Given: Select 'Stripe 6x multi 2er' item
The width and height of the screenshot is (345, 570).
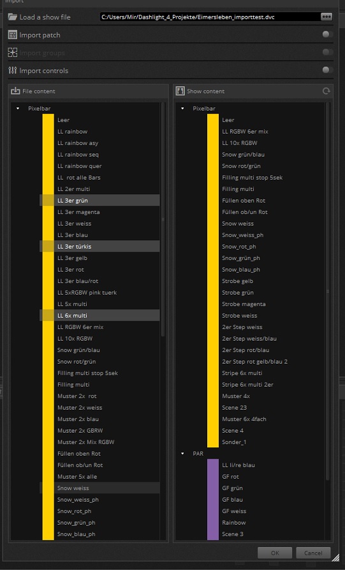Looking at the screenshot, I should (x=247, y=385).
